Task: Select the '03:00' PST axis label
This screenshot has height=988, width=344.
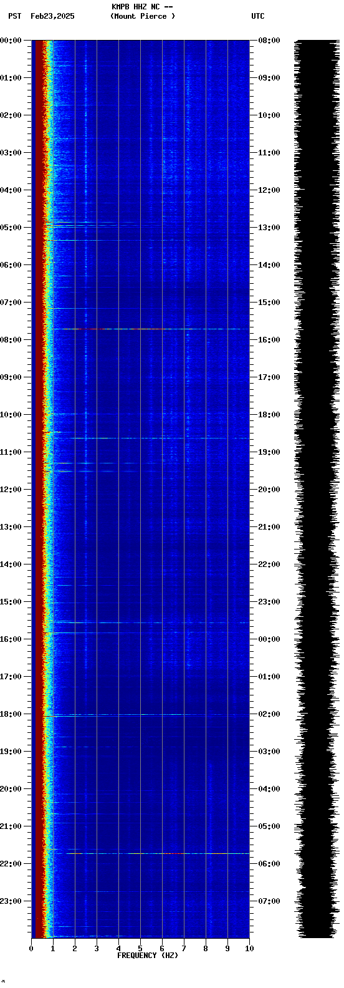Action: tap(11, 153)
